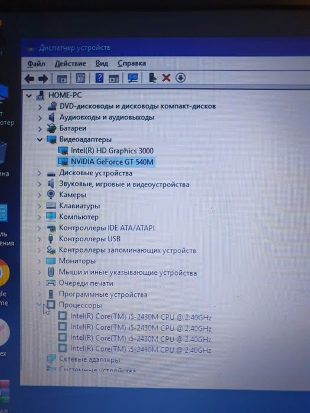Image resolution: width=310 pixels, height=413 pixels.
Task: Scan for hardware changes monitor icon
Action: click(x=133, y=78)
